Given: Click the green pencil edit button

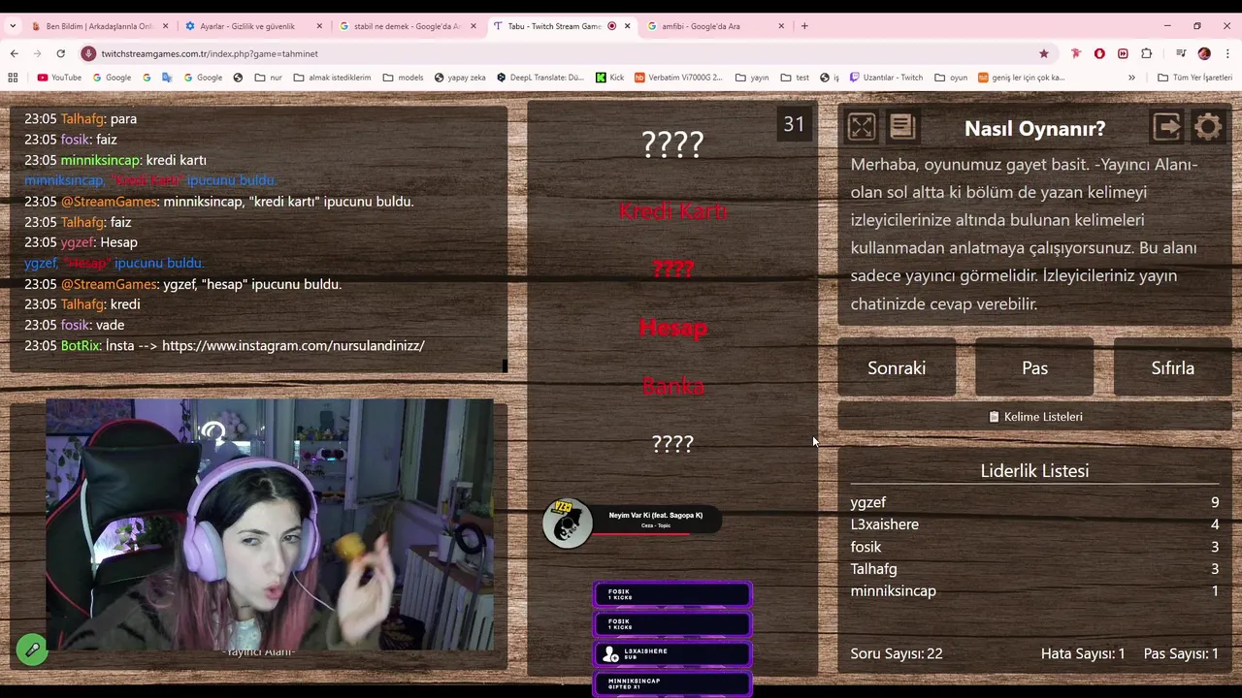Looking at the screenshot, I should [32, 650].
